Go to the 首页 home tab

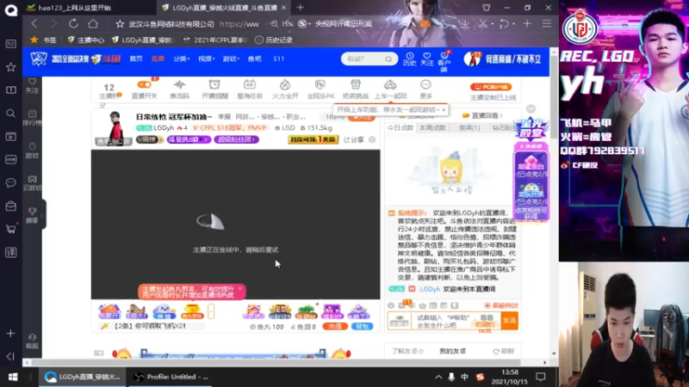[136, 58]
